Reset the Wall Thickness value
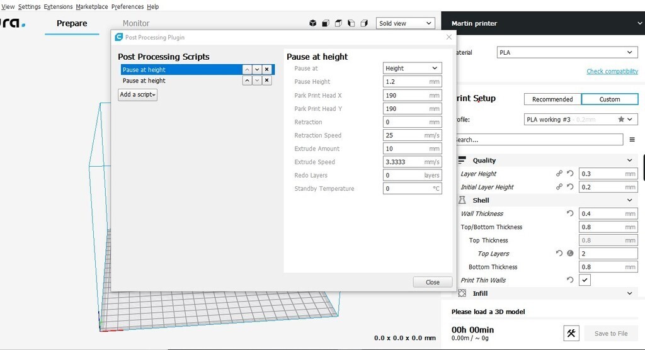 [x=569, y=213]
